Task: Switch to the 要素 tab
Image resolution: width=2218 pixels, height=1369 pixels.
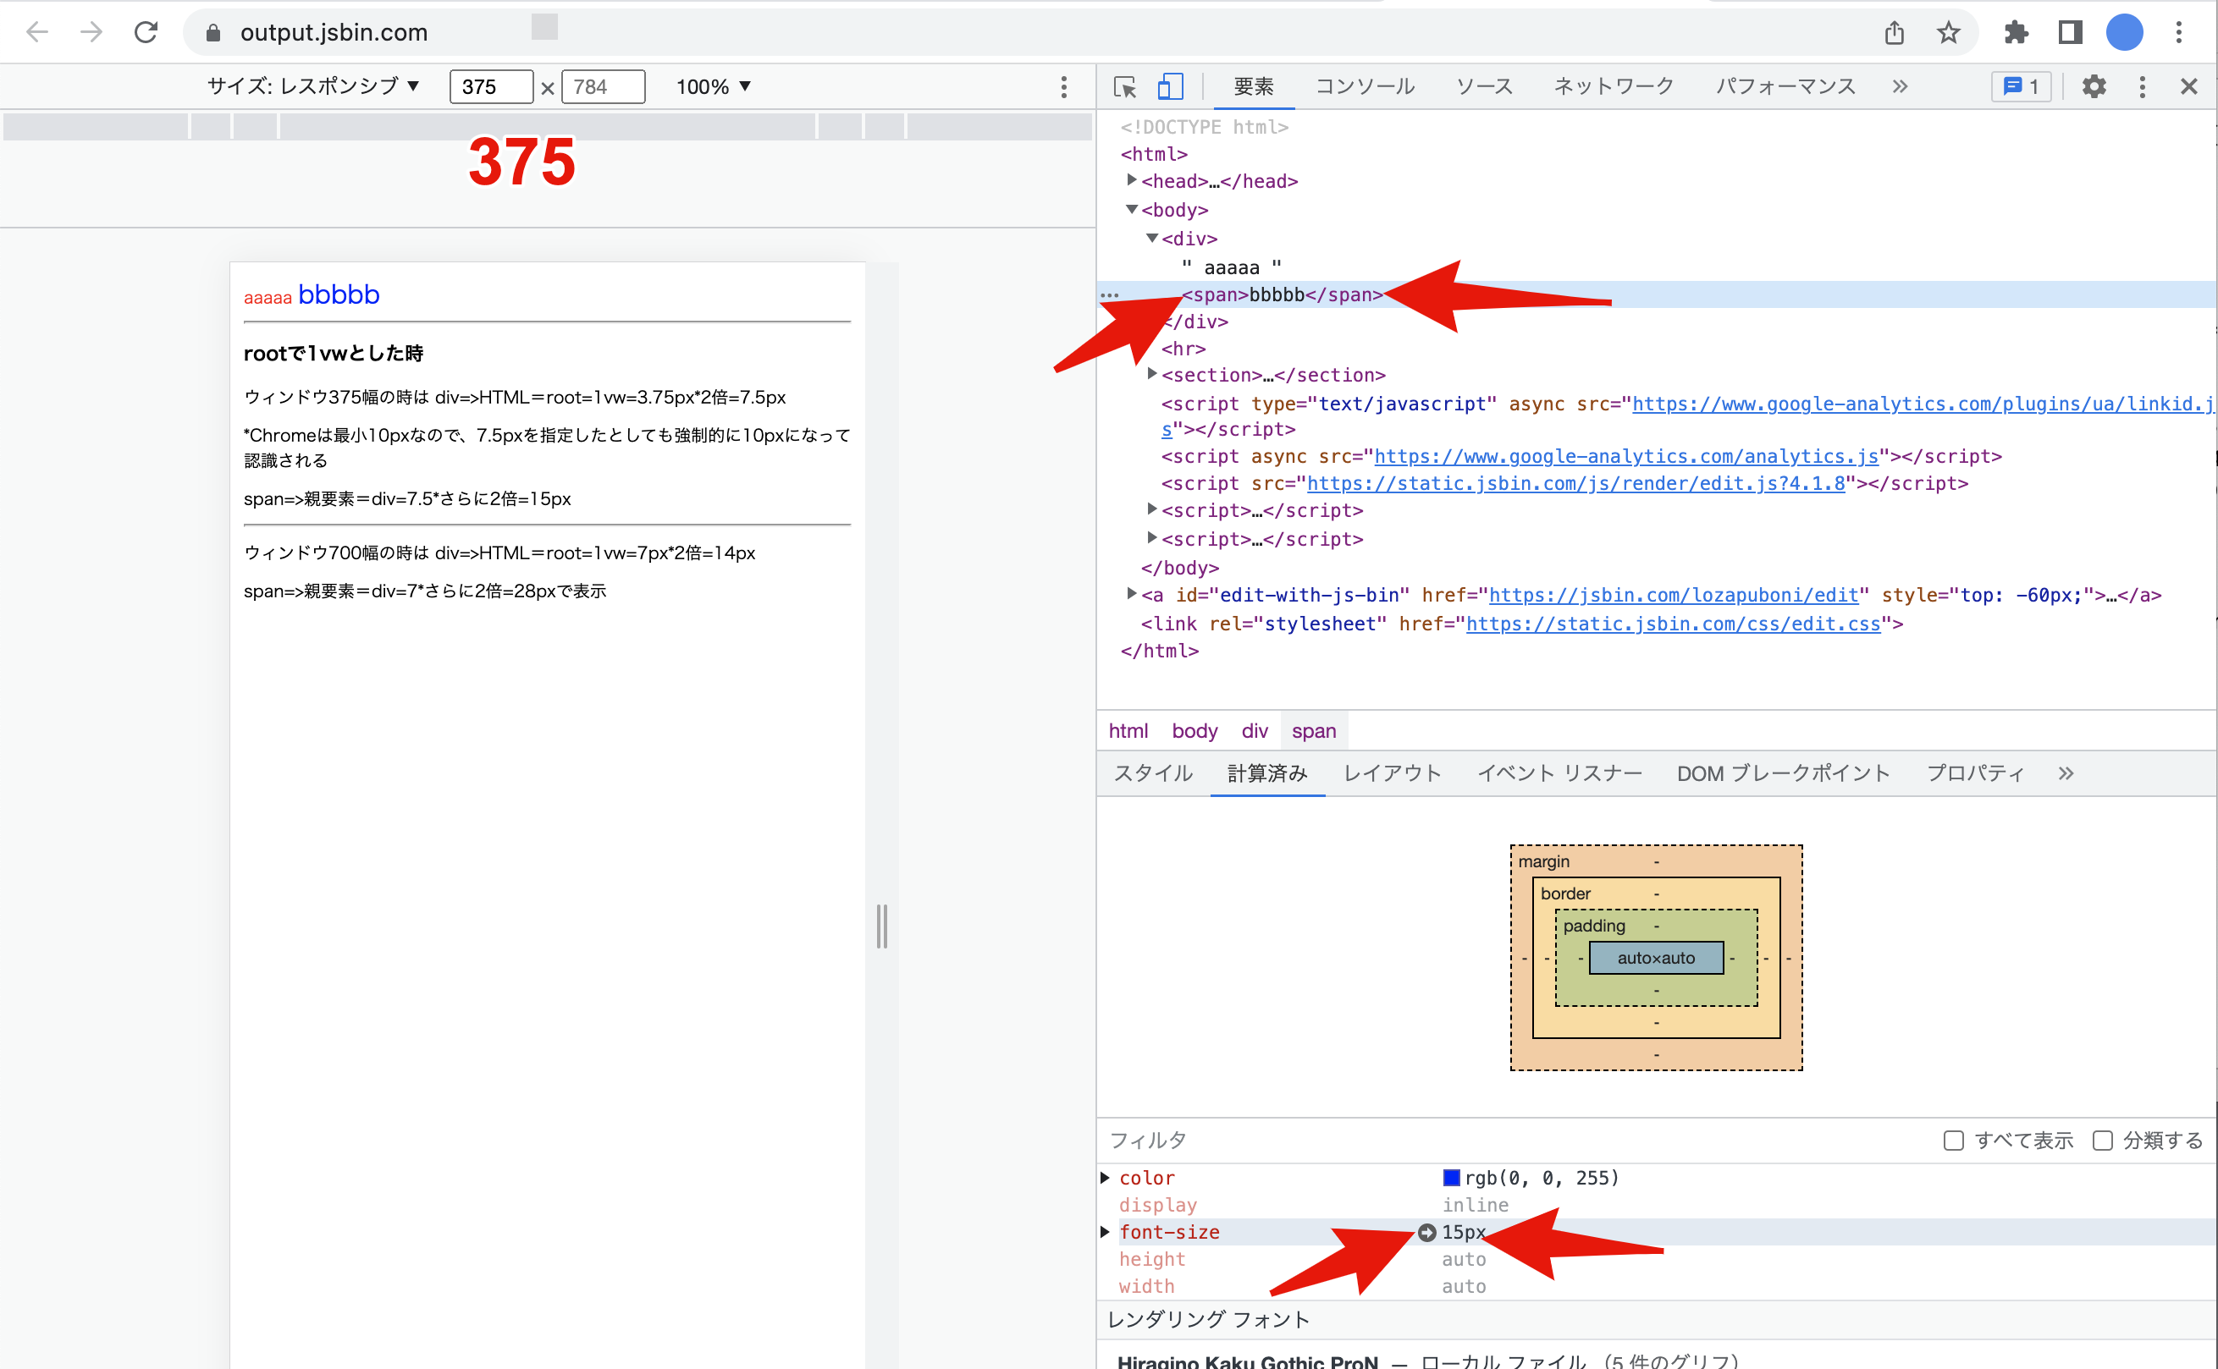Action: point(1254,87)
